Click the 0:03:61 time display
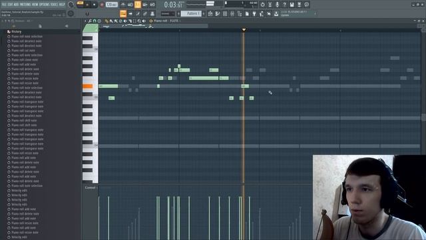Image resolution: width=426 pixels, height=240 pixels. click(173, 5)
